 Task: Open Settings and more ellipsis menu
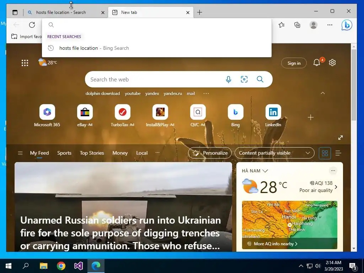[330, 25]
